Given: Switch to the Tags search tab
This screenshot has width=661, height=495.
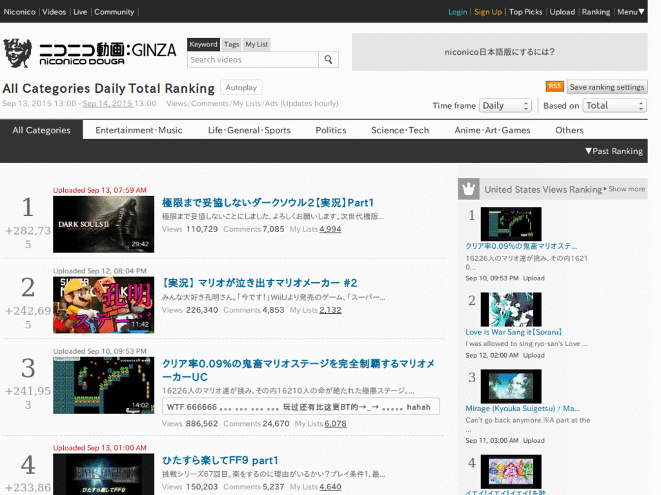Looking at the screenshot, I should (x=231, y=44).
